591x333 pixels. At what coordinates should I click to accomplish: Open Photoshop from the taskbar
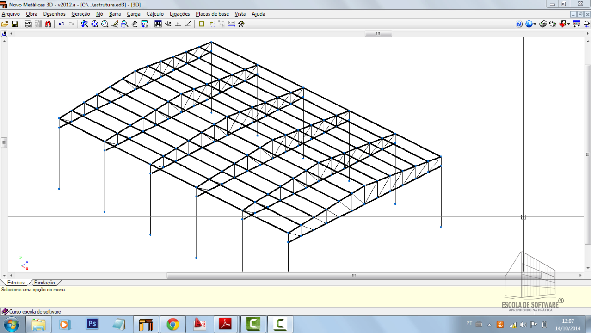click(92, 324)
